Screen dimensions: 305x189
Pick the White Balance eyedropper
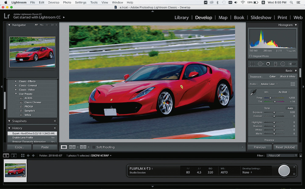253,92
